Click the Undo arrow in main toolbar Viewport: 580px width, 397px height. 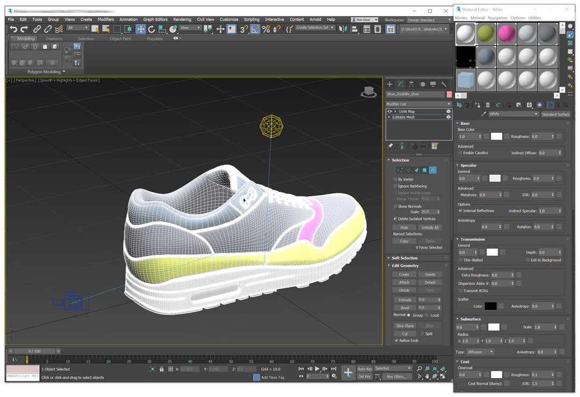pyautogui.click(x=13, y=29)
